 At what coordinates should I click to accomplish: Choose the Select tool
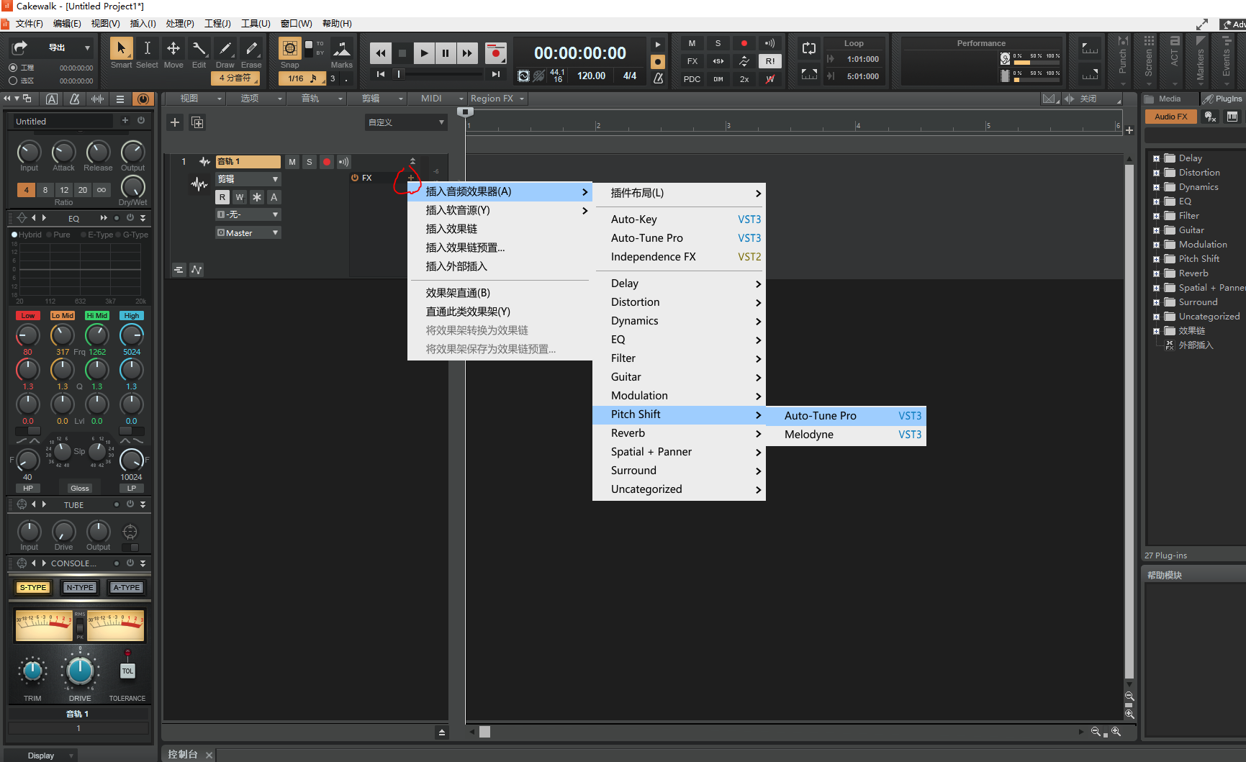[x=147, y=48]
